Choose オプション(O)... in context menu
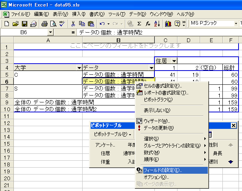This screenshot has width=242, height=191. [x=172, y=177]
